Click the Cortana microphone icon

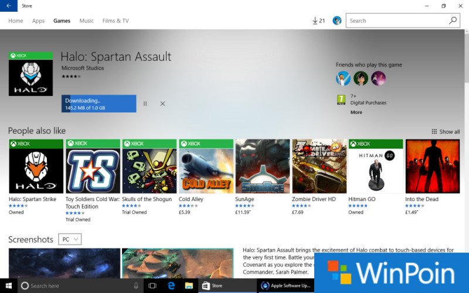click(136, 286)
